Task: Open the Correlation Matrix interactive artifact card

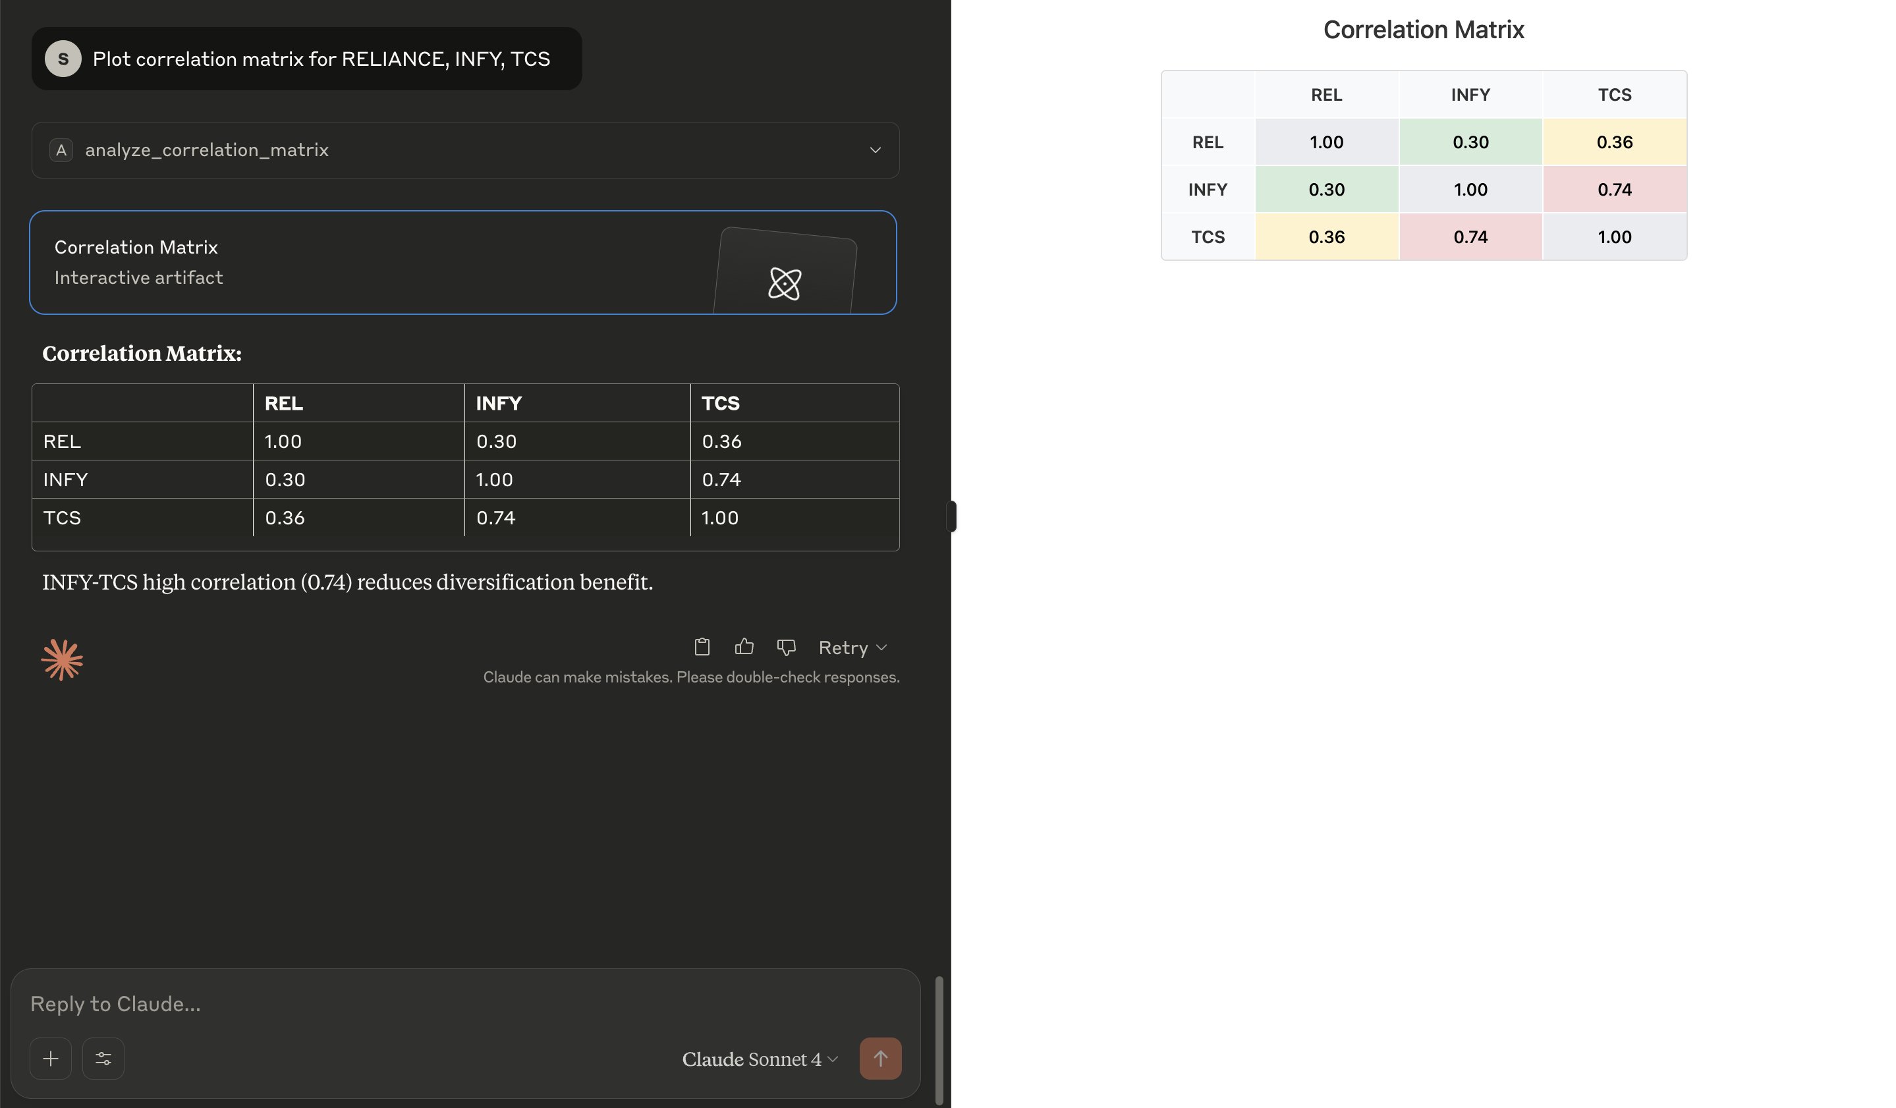Action: (462, 263)
